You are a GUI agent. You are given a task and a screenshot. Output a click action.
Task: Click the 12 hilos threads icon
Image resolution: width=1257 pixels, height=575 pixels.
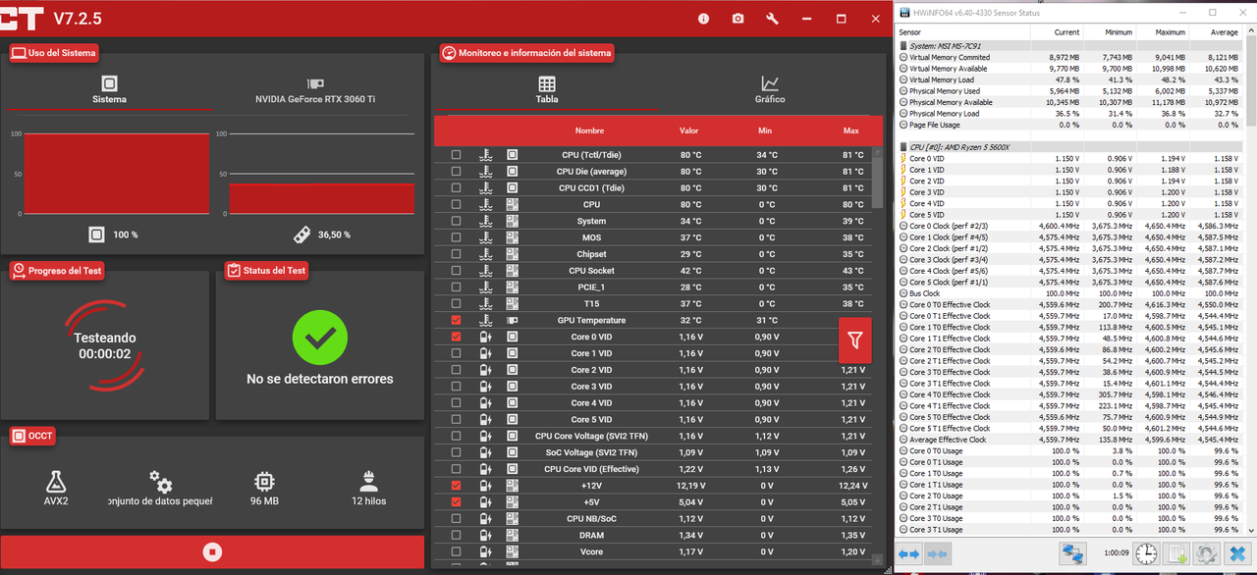click(x=368, y=481)
